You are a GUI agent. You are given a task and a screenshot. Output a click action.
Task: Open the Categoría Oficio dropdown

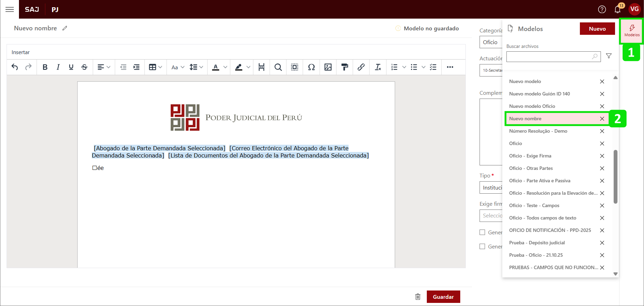pyautogui.click(x=491, y=42)
